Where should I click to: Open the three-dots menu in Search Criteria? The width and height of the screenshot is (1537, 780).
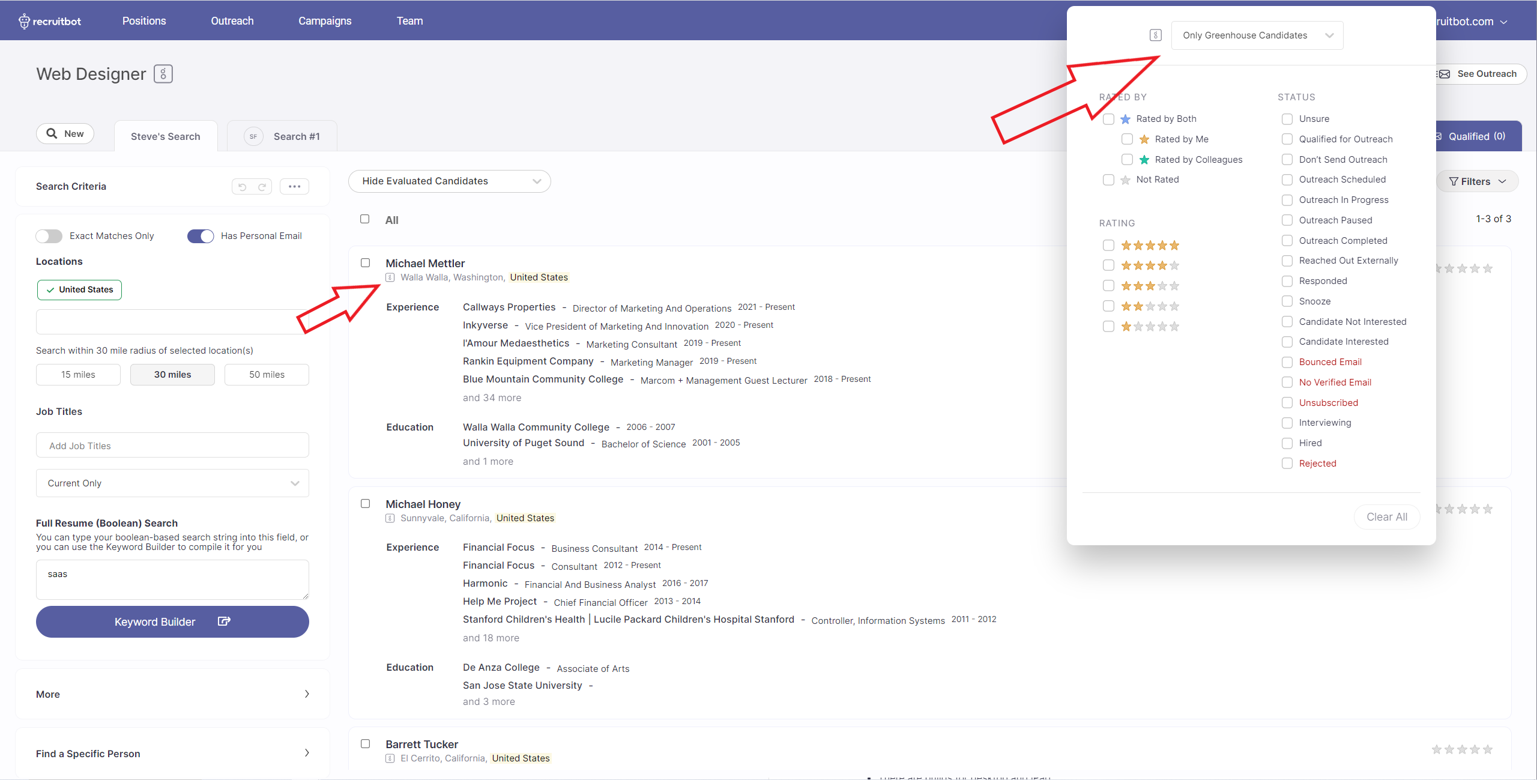coord(294,187)
